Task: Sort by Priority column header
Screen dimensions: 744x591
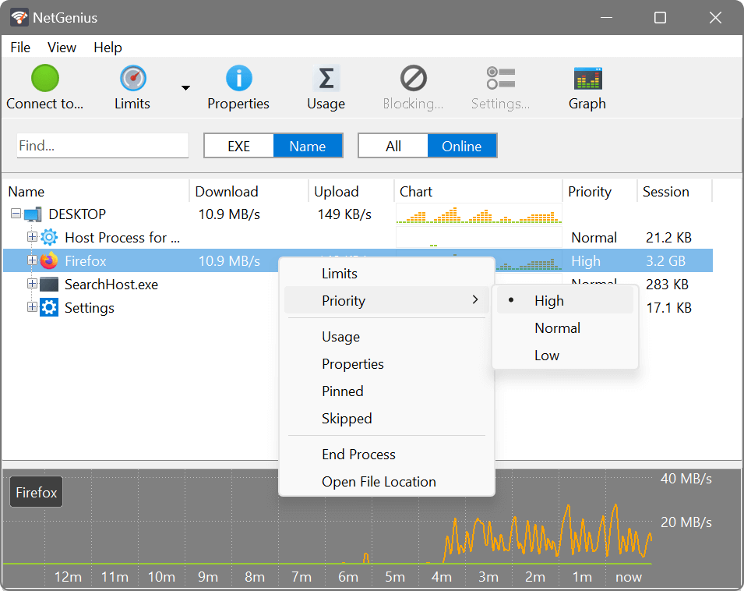Action: (600, 192)
